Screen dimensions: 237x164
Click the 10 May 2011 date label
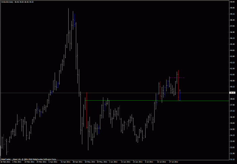(x=90, y=162)
